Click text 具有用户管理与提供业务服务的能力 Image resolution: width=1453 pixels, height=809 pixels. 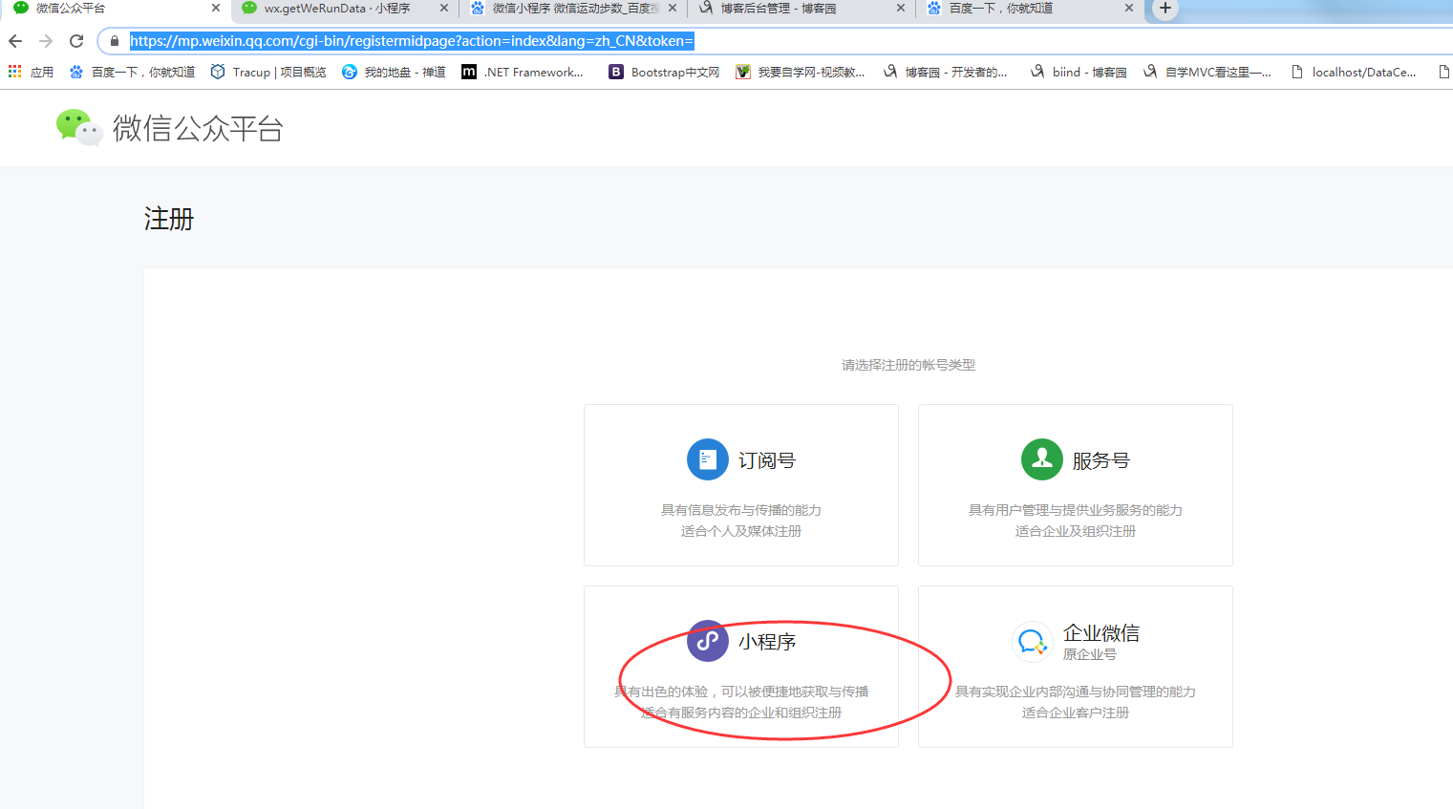1076,510
